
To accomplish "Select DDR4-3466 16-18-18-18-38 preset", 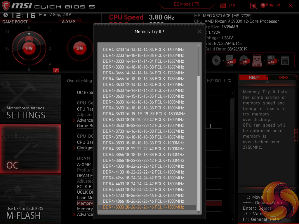I will click(x=143, y=79).
